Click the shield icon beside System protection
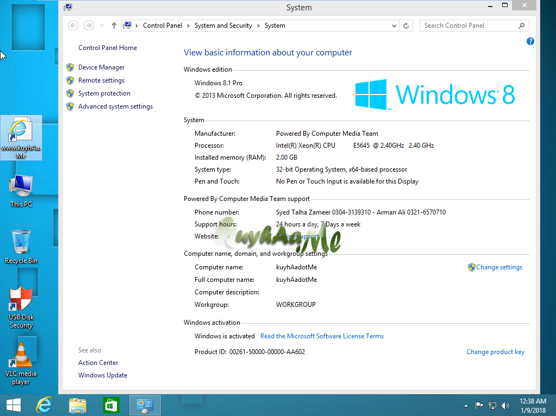This screenshot has height=416, width=556. click(70, 93)
